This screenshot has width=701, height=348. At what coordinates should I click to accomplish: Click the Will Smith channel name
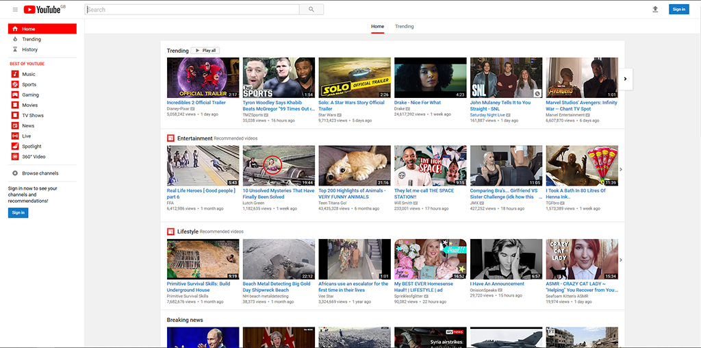coord(403,203)
